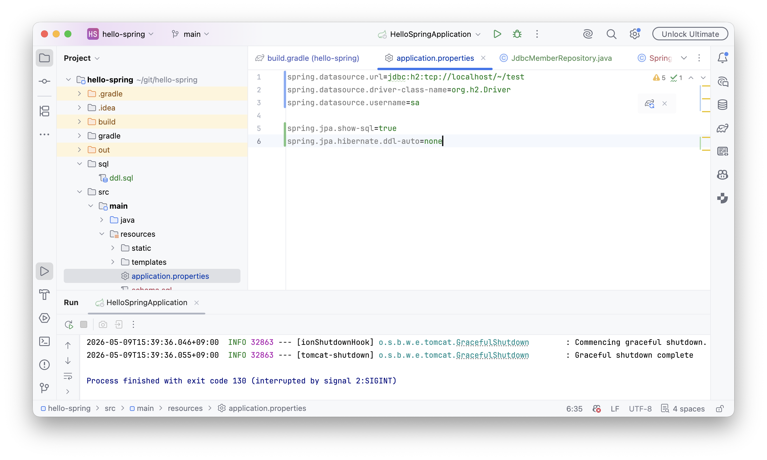
Task: Go to previous highlighted problem arrow
Action: [x=691, y=77]
